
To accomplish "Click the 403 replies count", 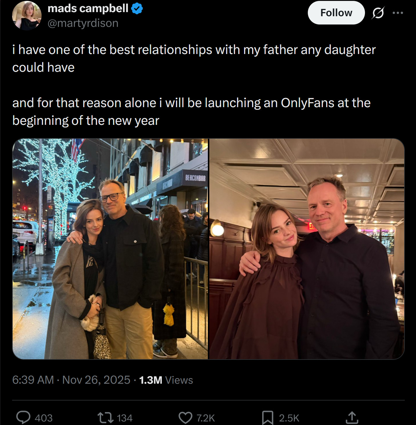I will click(44, 418).
